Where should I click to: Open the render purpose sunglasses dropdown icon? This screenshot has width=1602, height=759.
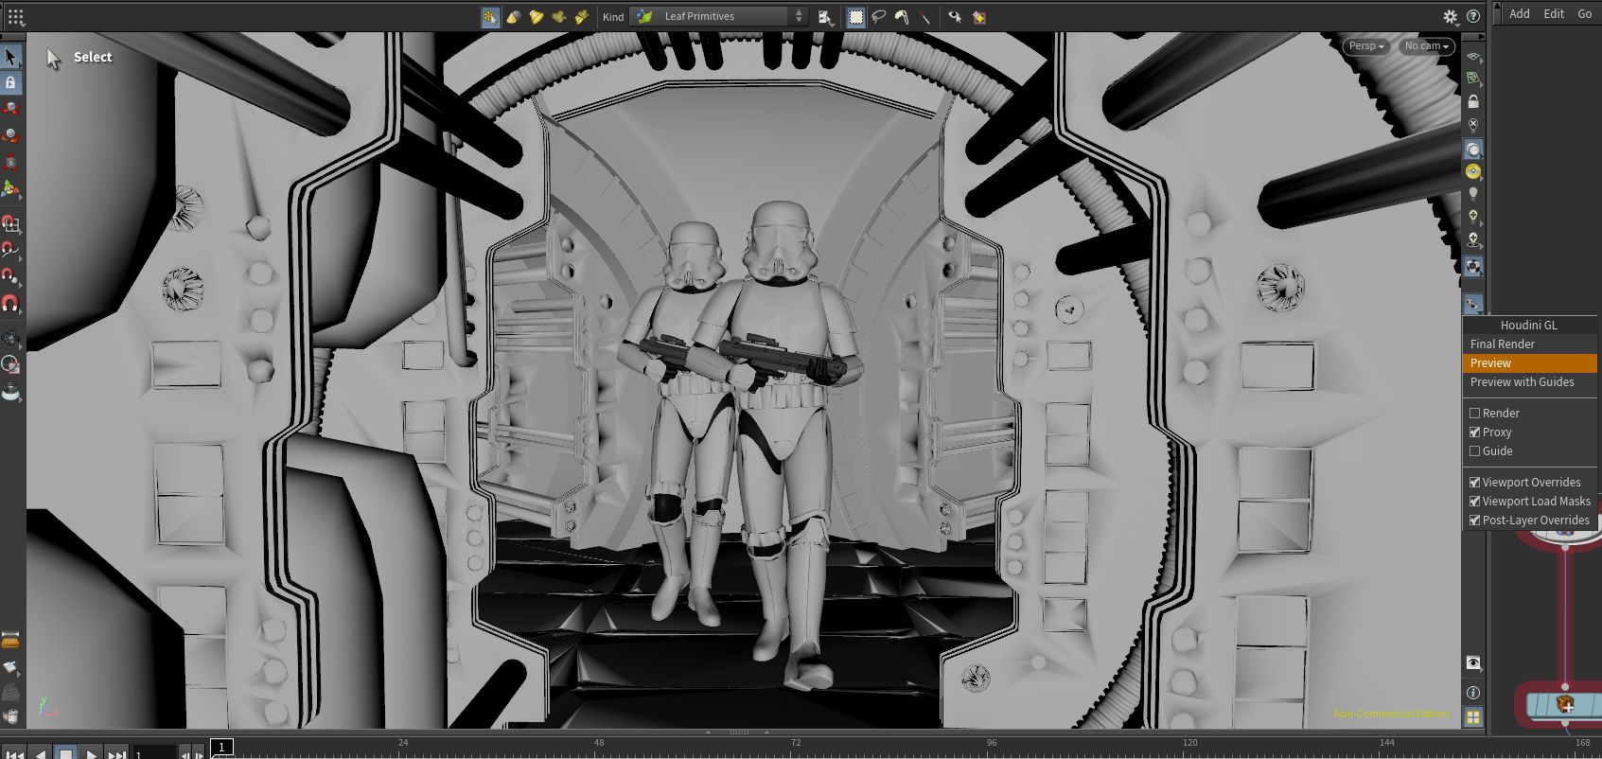[x=1473, y=304]
